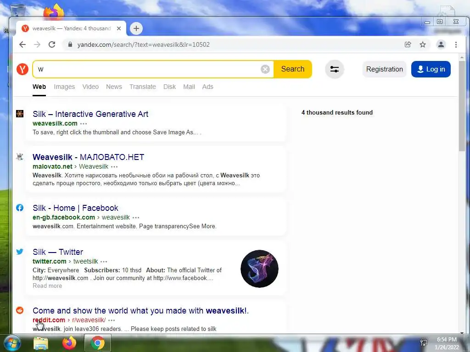This screenshot has width=470, height=352.
Task: Click the scrollbar down arrow
Action: tap(462, 333)
